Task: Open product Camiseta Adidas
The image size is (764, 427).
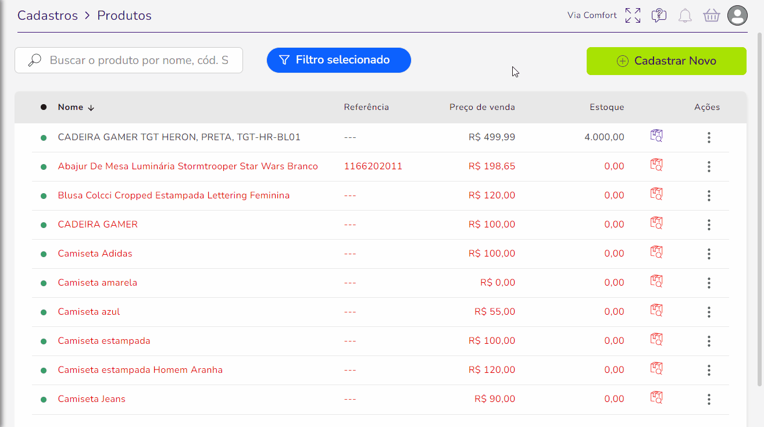Action: pos(95,254)
